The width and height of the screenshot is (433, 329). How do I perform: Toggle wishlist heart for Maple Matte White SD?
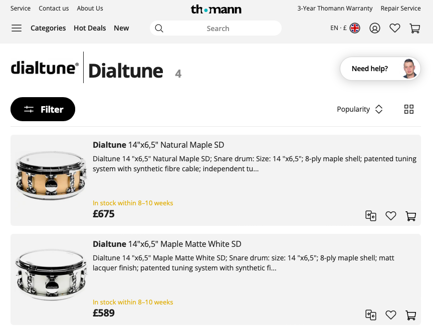391,315
